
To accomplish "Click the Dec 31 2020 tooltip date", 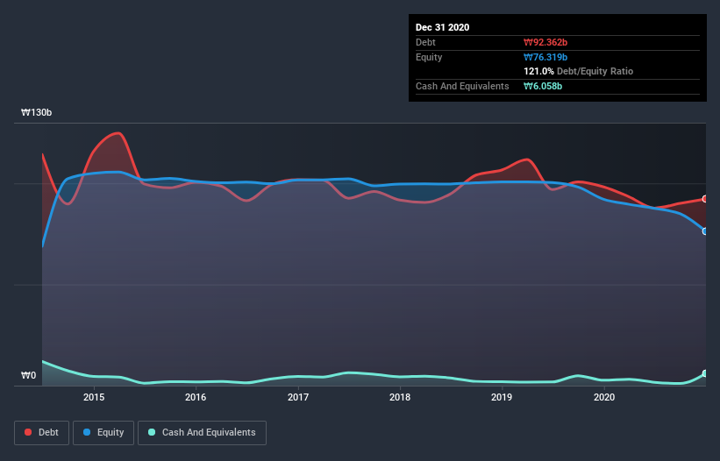I will click(x=442, y=27).
